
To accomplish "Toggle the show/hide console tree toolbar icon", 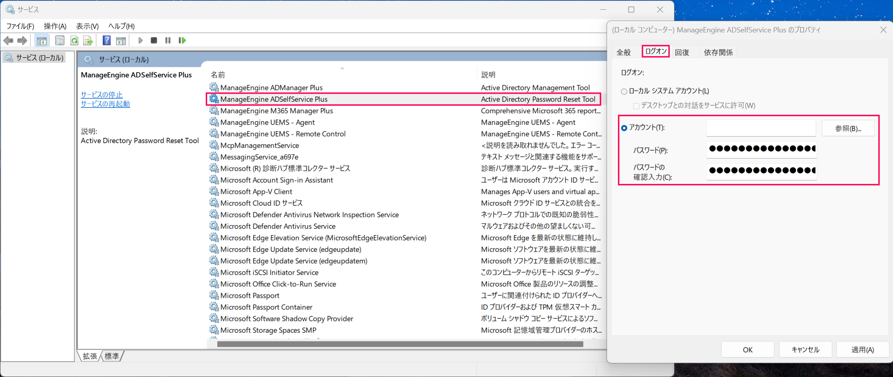I will click(x=41, y=41).
